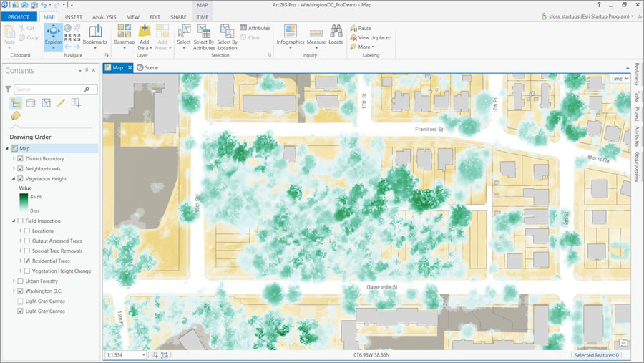This screenshot has height=363, width=644.
Task: Pause labeling
Action: (361, 28)
